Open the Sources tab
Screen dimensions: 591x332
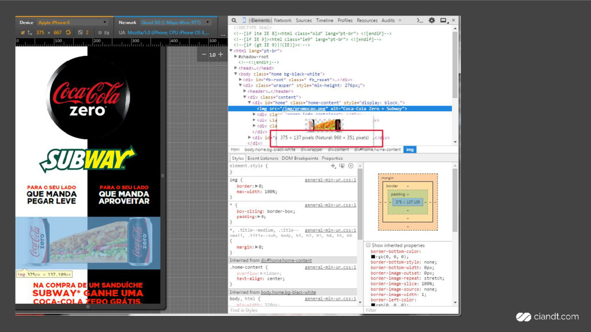point(304,20)
